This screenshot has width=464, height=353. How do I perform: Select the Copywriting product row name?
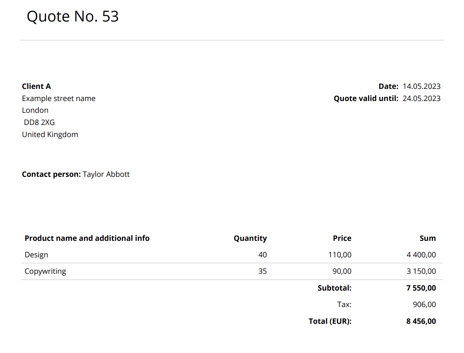click(45, 271)
